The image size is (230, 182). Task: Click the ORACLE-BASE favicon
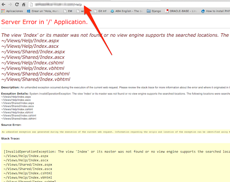[x=167, y=11]
